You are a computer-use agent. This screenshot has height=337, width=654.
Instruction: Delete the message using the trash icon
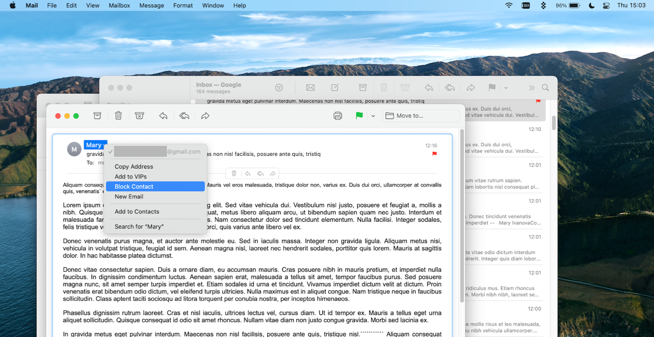coord(118,116)
